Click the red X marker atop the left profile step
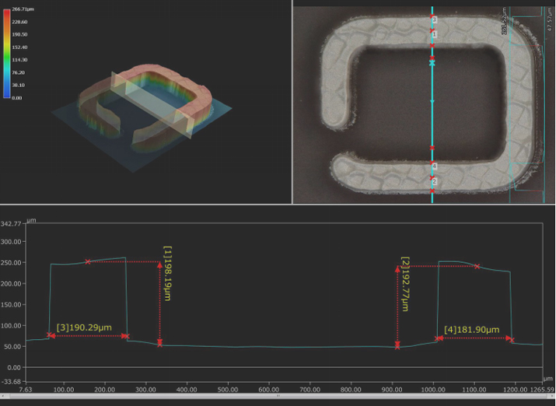 pos(88,261)
